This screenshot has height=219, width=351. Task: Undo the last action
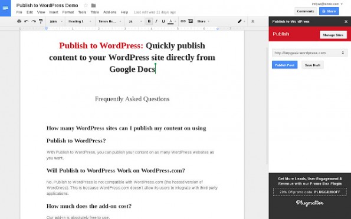26,21
